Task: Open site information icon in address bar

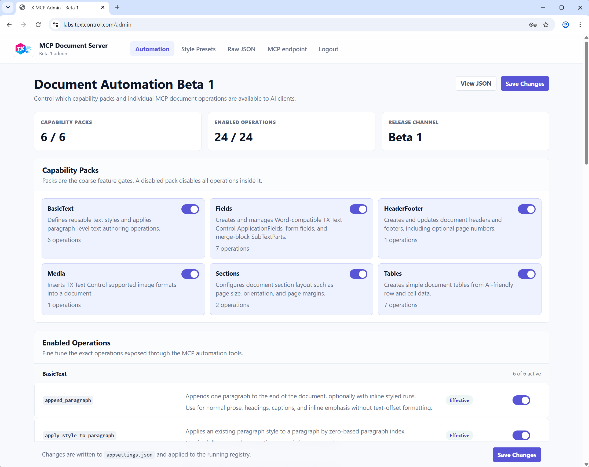Action: [56, 25]
